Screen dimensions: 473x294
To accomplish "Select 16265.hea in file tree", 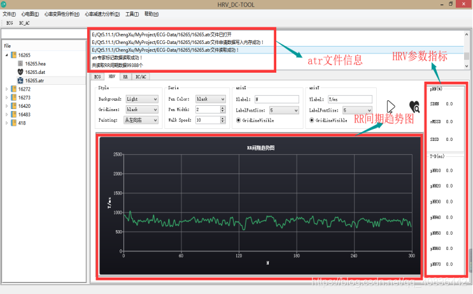I will [35, 63].
